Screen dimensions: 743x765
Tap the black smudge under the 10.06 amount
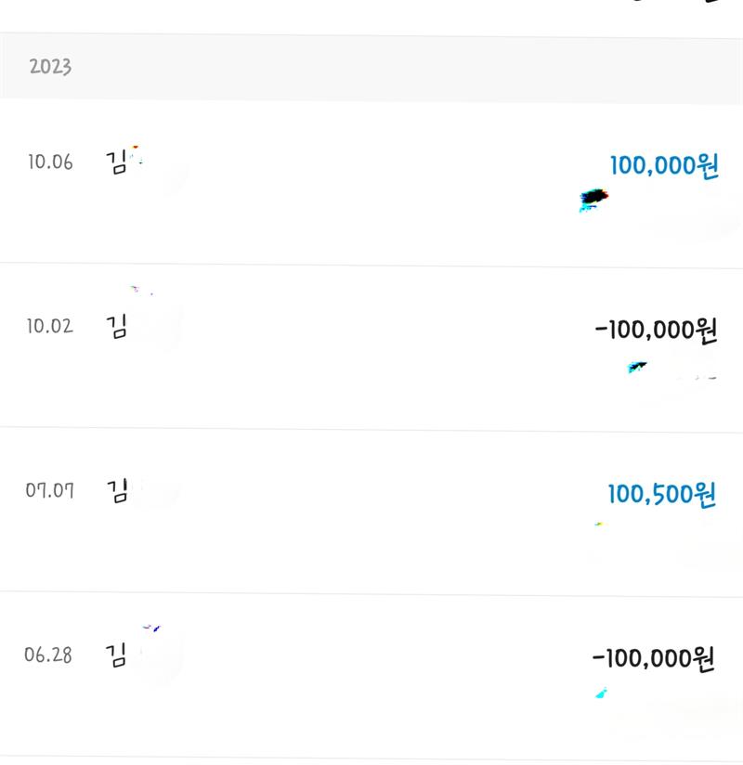[593, 198]
